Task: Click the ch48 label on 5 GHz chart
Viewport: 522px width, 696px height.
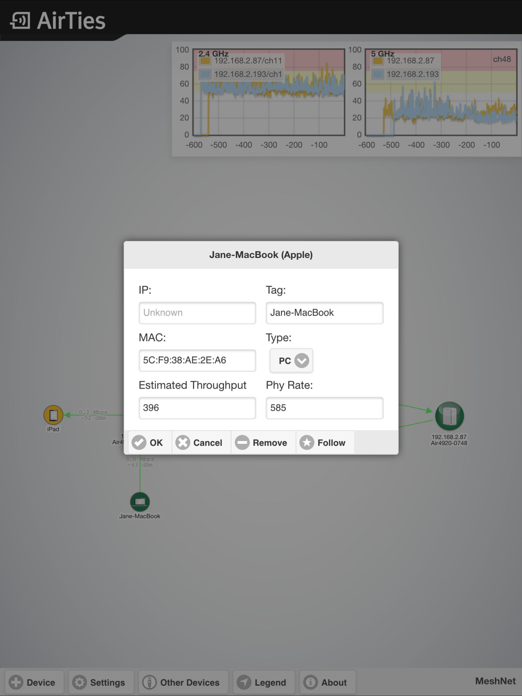Action: tap(502, 59)
